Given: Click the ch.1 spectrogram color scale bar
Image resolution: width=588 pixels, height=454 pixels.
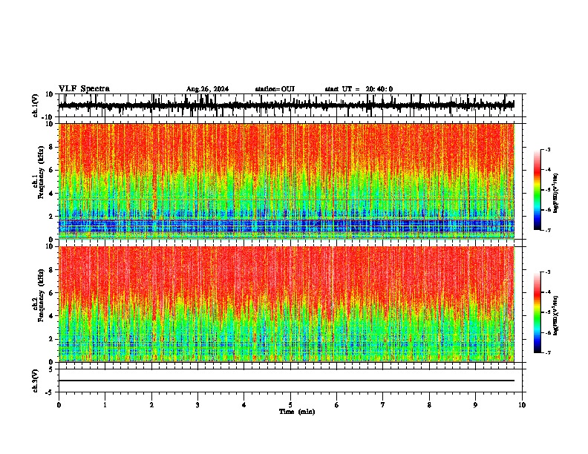Looking at the screenshot, I should [538, 190].
